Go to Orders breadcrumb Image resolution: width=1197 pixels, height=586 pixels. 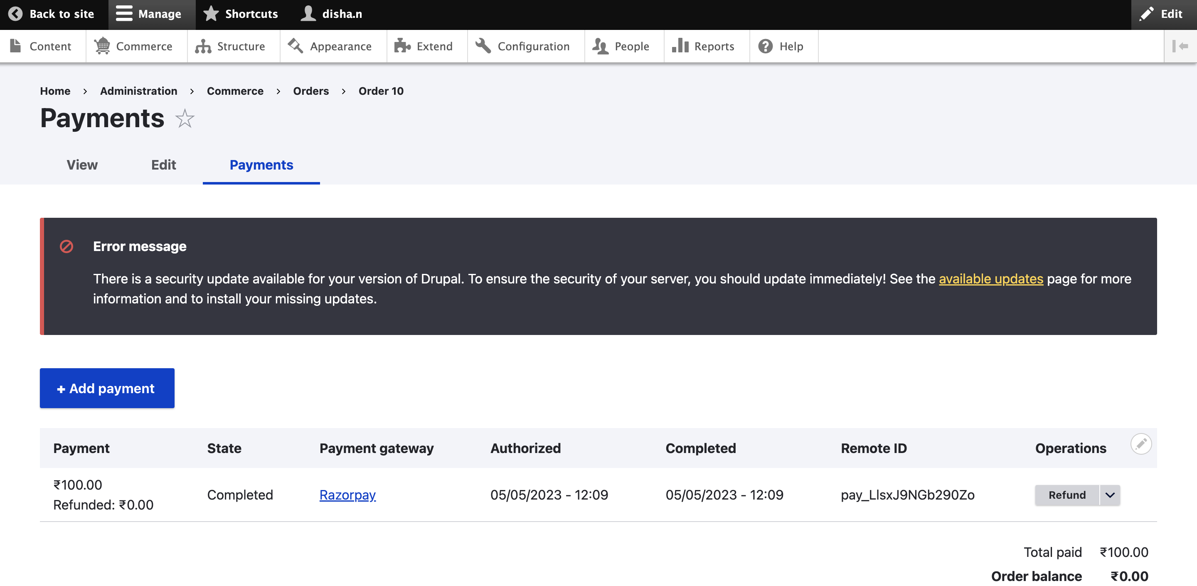pos(311,91)
